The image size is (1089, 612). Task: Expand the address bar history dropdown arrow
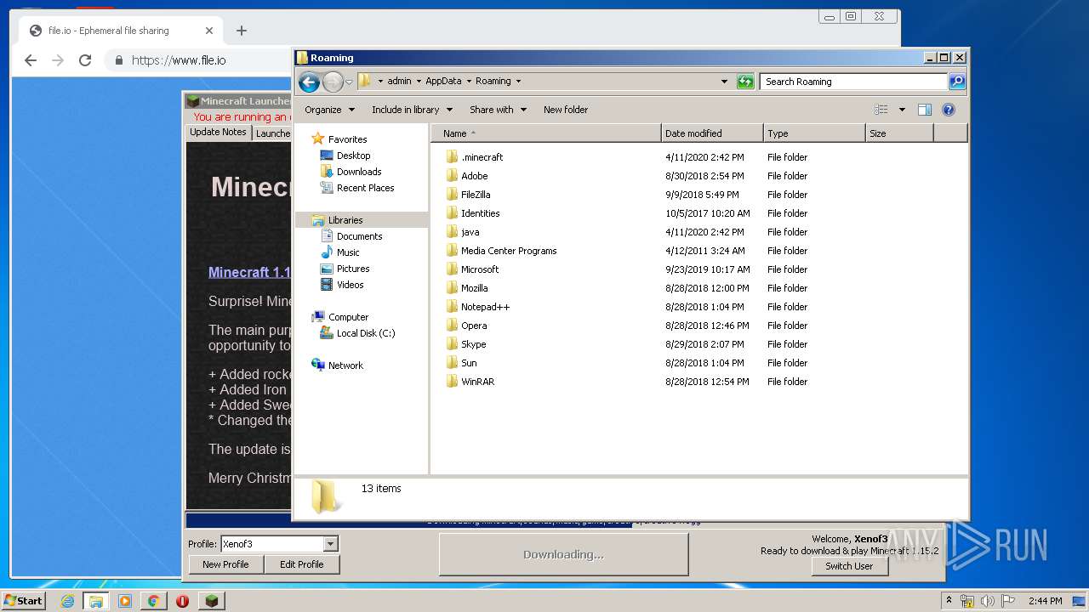[x=724, y=82]
